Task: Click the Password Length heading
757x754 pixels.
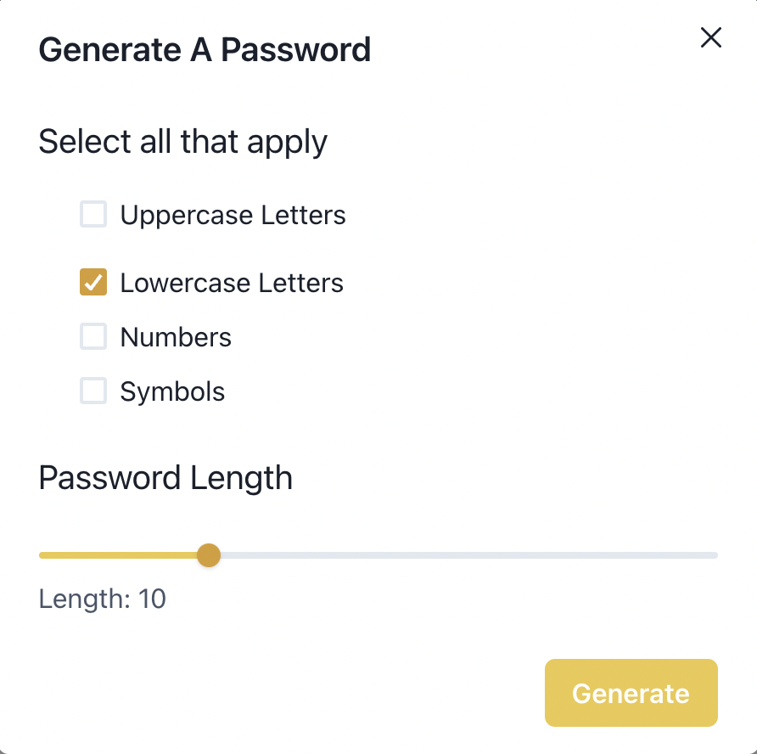Action: click(165, 478)
